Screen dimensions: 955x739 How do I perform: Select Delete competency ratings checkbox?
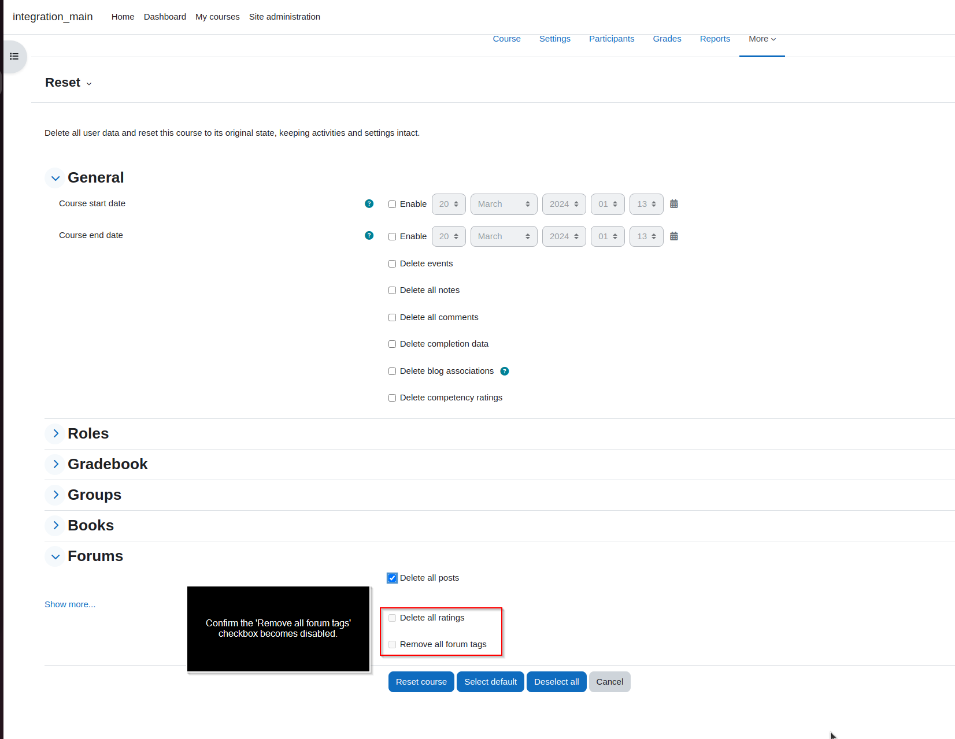point(393,398)
